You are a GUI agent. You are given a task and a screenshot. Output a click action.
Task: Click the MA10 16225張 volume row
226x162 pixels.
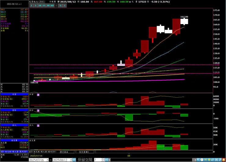14,147
